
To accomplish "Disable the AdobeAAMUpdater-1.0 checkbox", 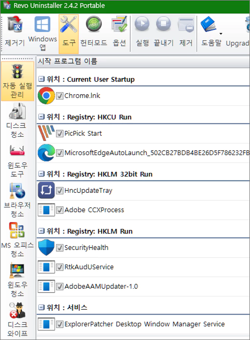I will tap(59, 287).
